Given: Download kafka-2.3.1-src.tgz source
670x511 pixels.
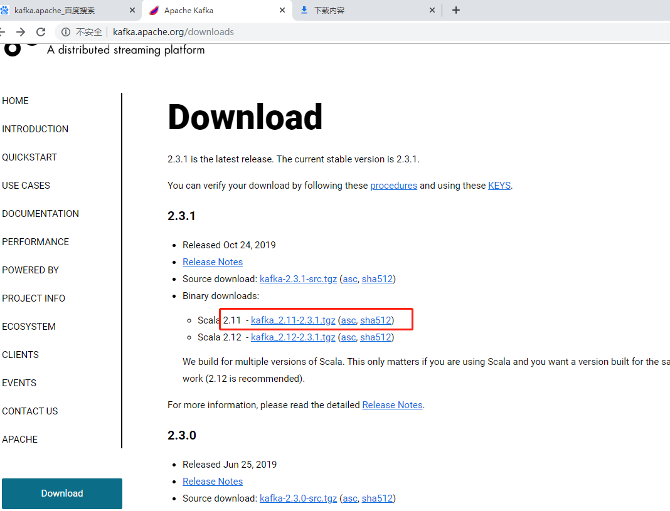Looking at the screenshot, I should [x=298, y=279].
